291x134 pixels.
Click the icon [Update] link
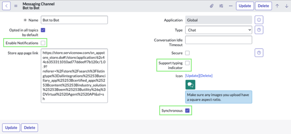[x=192, y=76]
